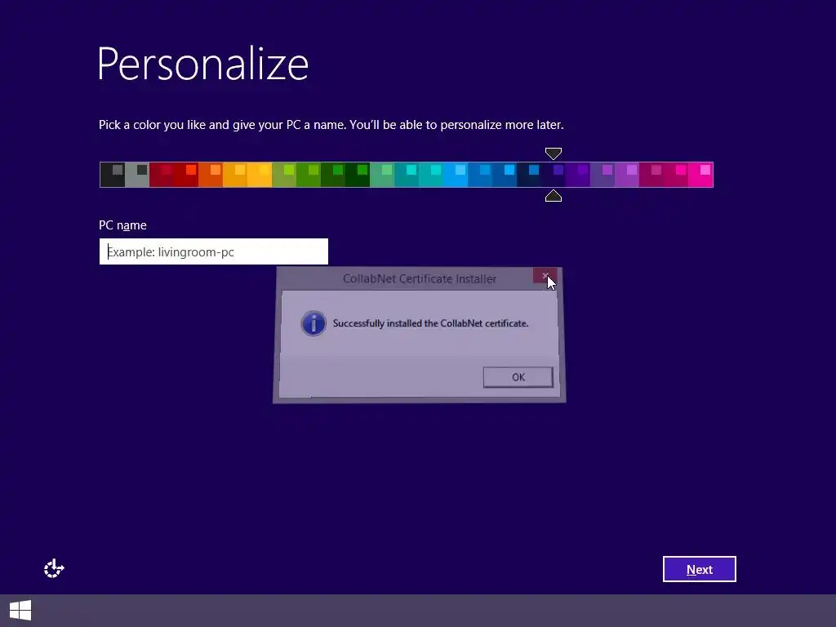
Task: Pick the bright sky blue swatch
Action: [456, 175]
